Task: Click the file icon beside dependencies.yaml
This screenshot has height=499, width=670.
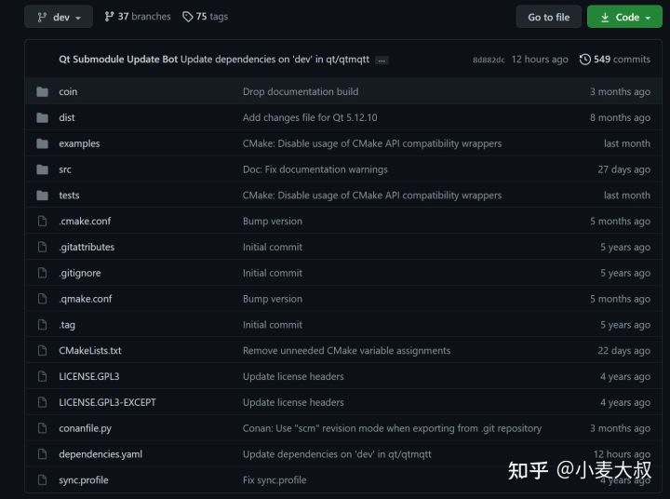Action: [42, 454]
